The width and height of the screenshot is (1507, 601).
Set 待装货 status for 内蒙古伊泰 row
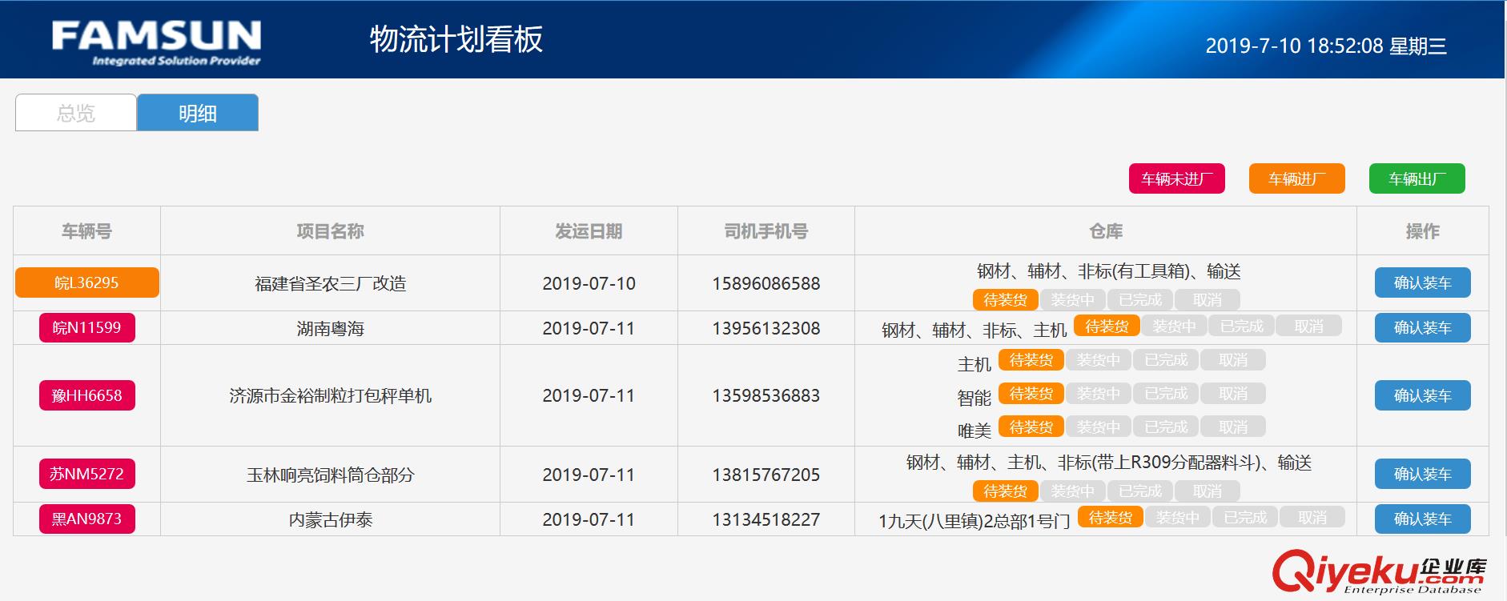(x=1110, y=518)
